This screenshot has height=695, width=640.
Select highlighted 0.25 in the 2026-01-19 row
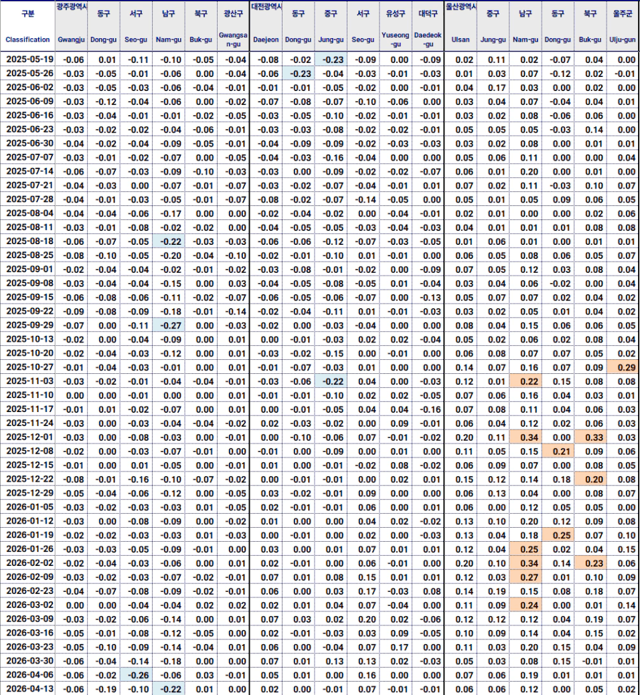coord(558,535)
